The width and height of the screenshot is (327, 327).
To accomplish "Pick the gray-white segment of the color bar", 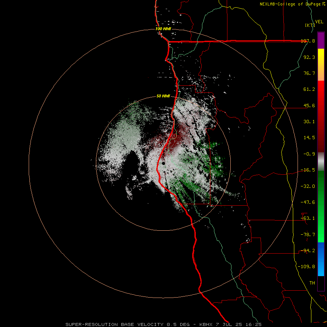I will [x=321, y=162].
